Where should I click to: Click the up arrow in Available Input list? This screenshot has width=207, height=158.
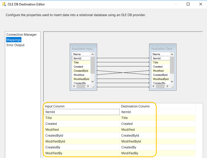tap(92, 54)
